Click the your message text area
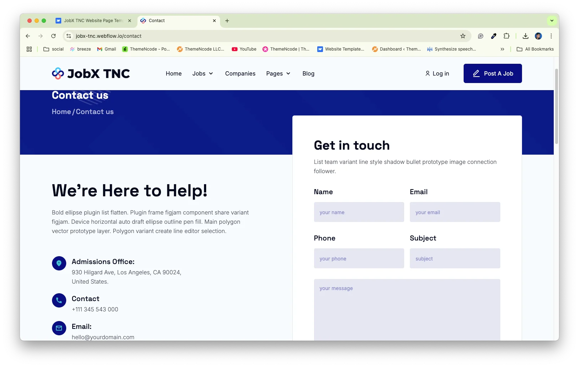 tap(407, 309)
